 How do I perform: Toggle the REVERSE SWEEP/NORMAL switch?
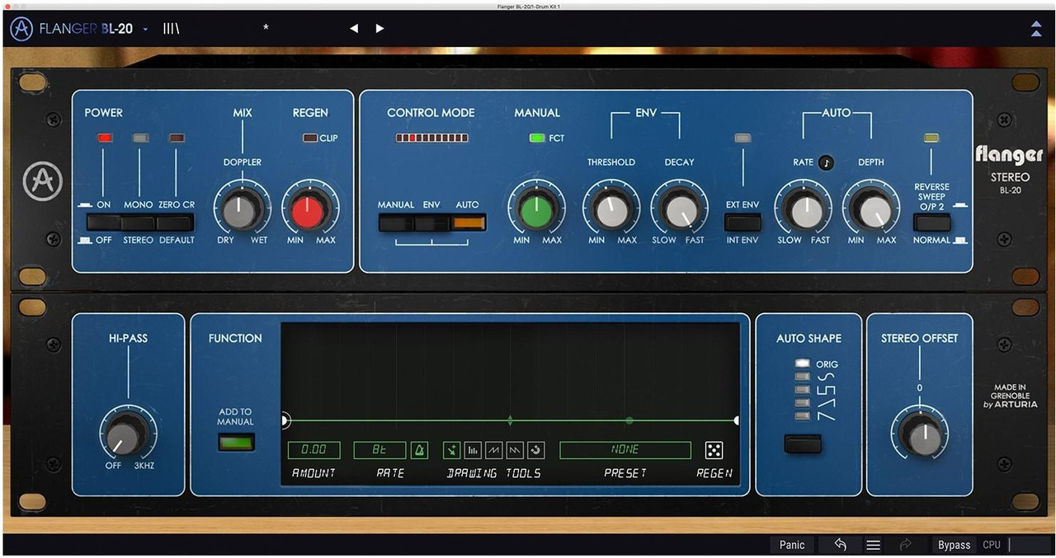[931, 223]
